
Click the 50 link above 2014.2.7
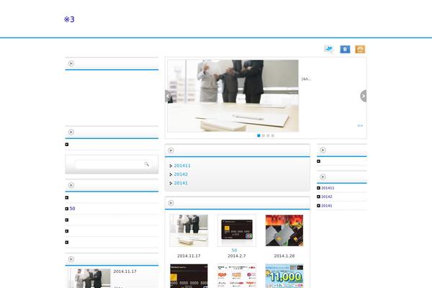(x=234, y=251)
